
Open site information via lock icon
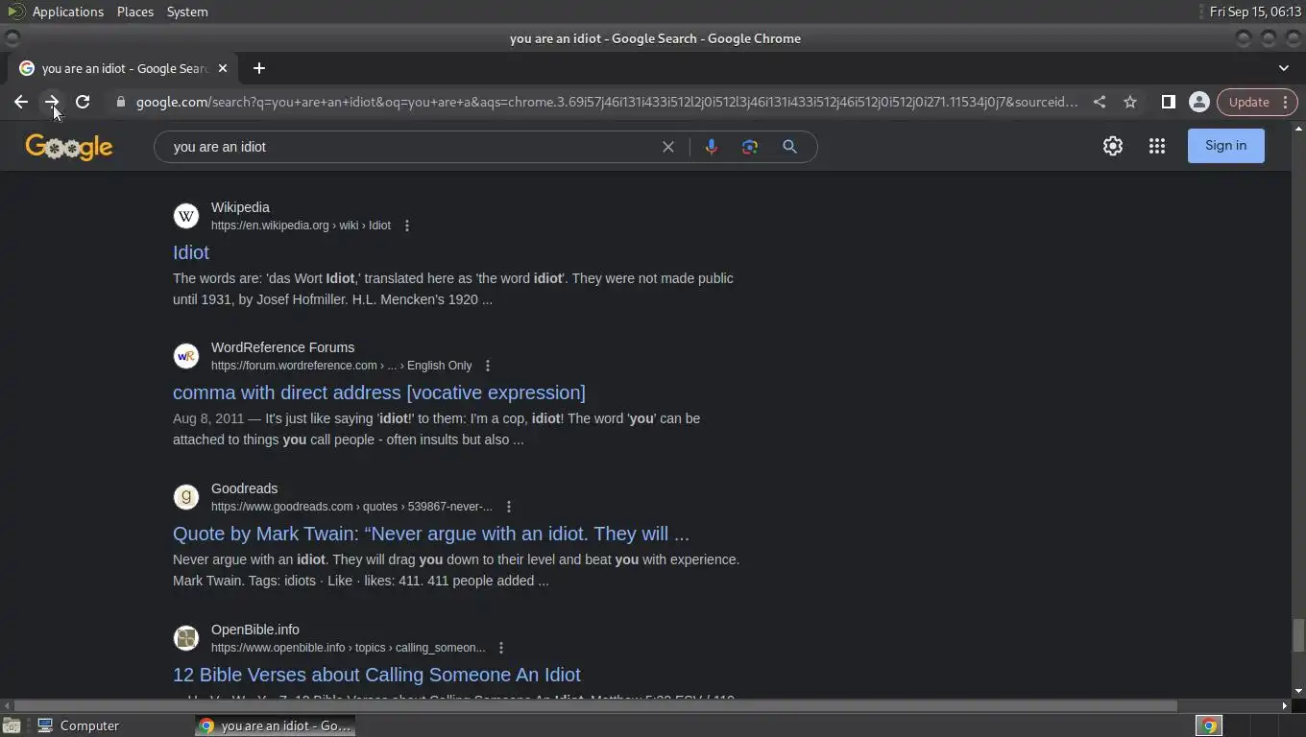120,102
